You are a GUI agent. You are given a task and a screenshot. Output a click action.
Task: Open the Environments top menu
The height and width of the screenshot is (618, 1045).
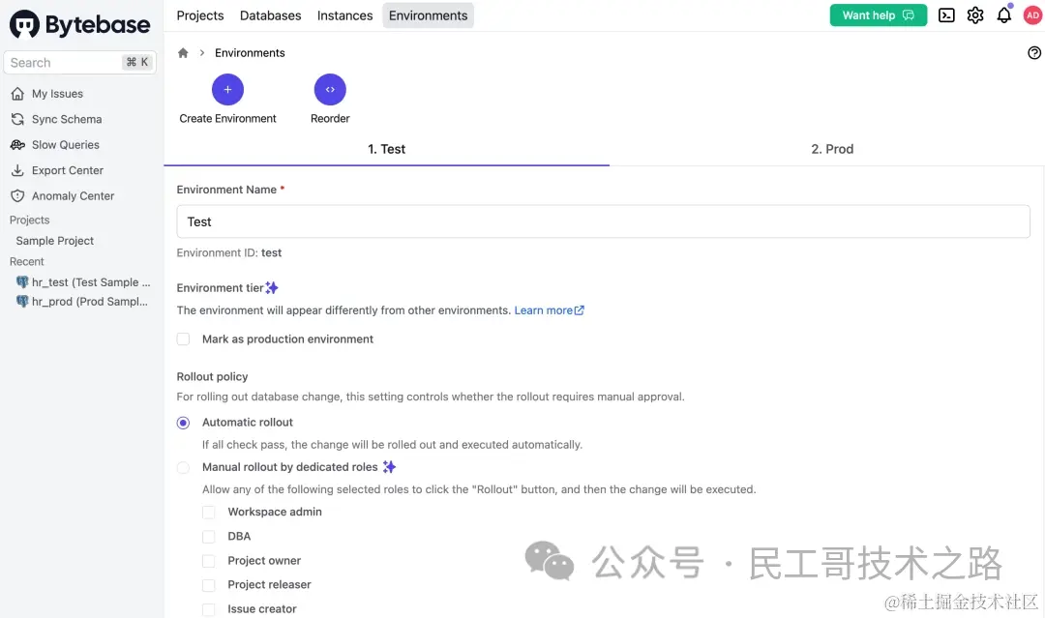click(x=428, y=15)
